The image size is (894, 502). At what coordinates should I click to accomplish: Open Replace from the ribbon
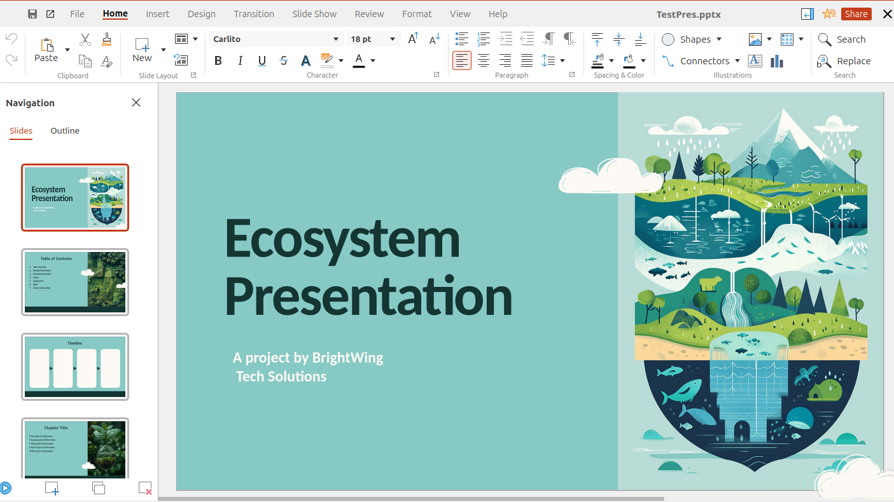pos(844,61)
